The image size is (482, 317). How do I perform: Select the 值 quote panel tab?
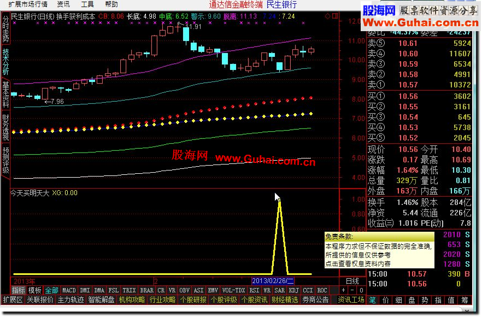click(451, 300)
